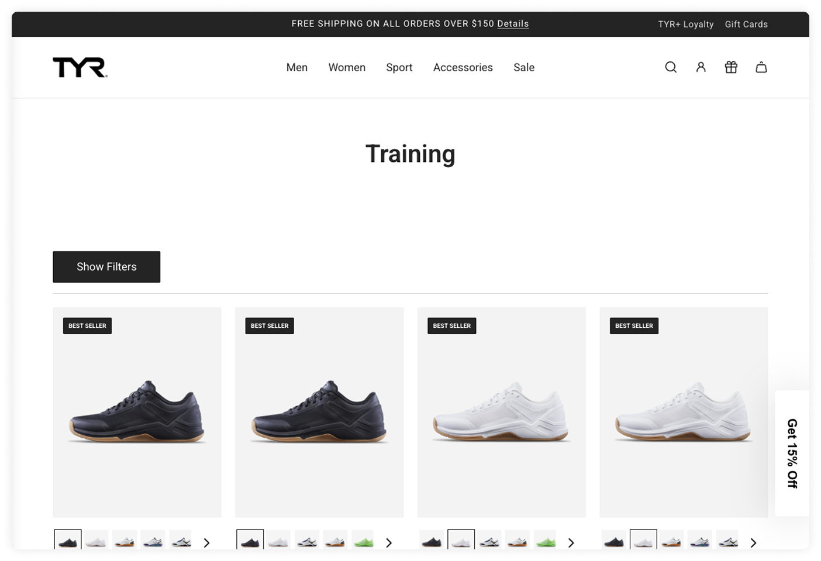The image size is (821, 561).
Task: Select purple-teal swatch on first product card
Action: tap(153, 540)
